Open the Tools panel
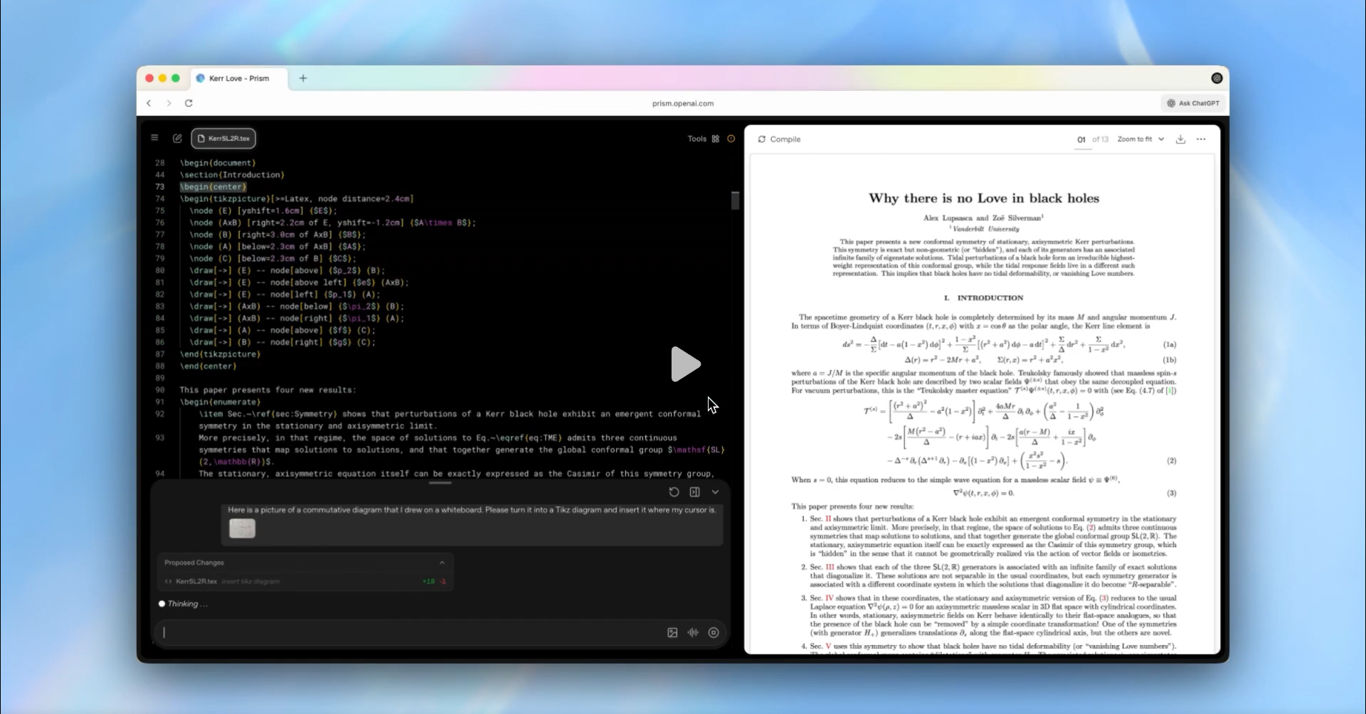The height and width of the screenshot is (714, 1366). point(703,139)
